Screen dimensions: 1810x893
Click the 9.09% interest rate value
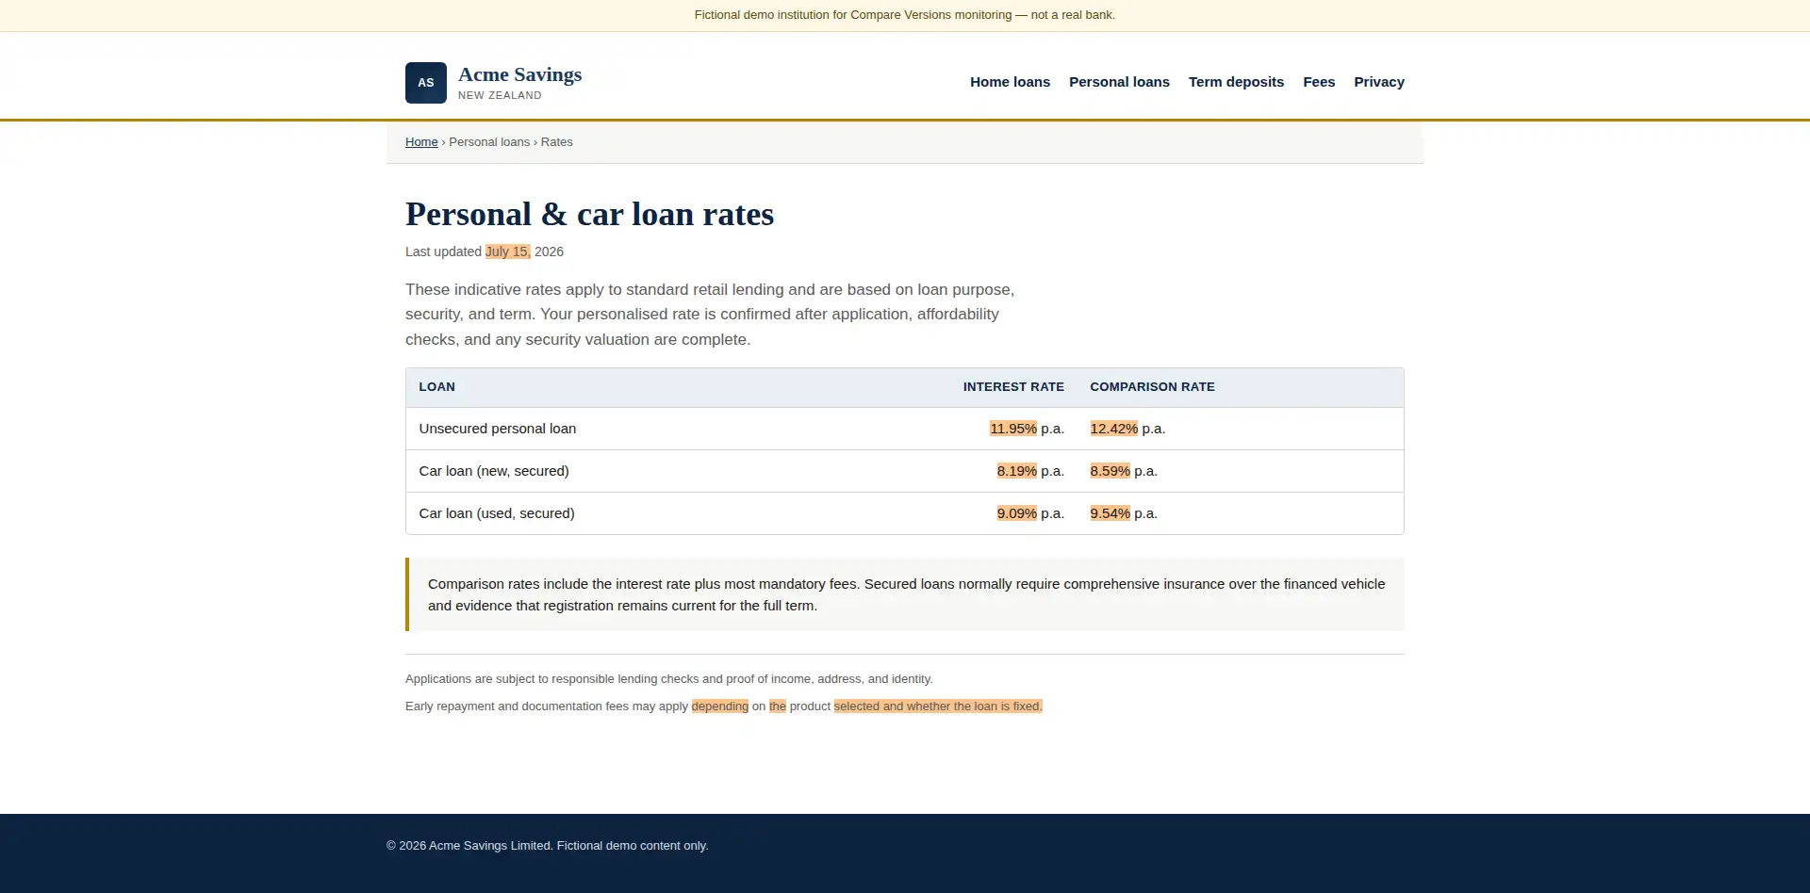click(x=1017, y=513)
